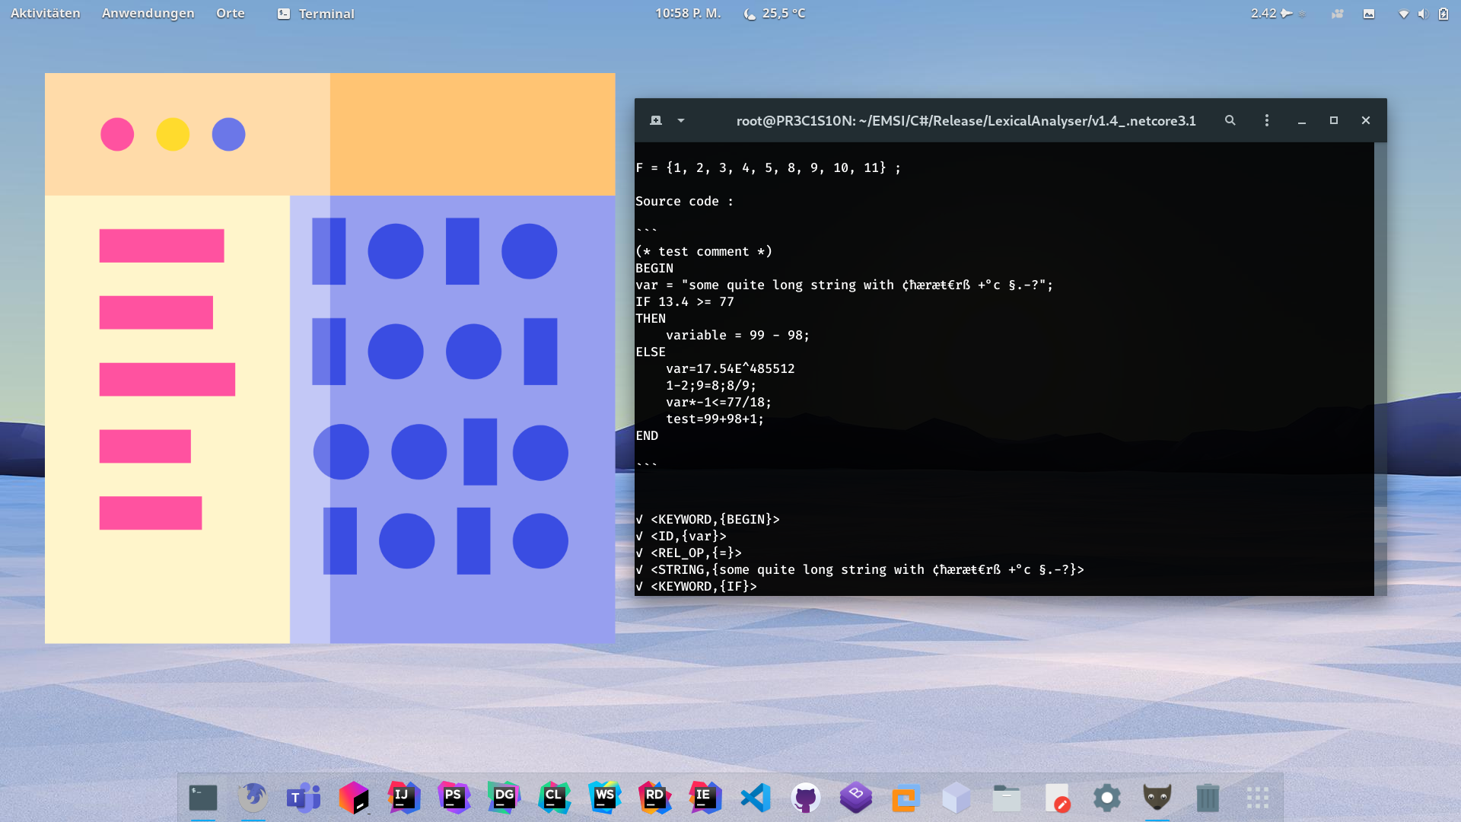Open the terminal hamburger options menu

coord(1267,120)
